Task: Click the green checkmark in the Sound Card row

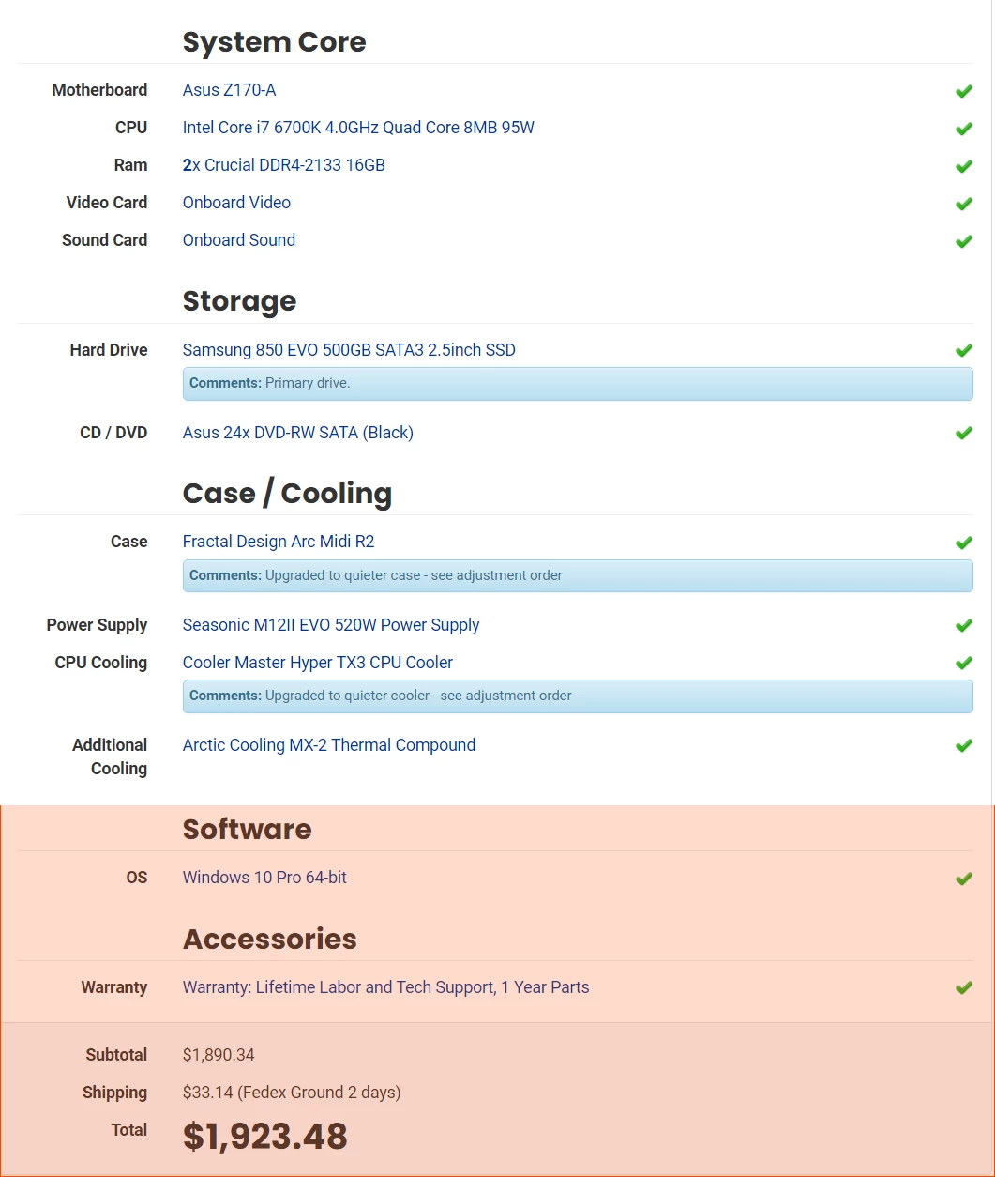Action: pyautogui.click(x=963, y=241)
